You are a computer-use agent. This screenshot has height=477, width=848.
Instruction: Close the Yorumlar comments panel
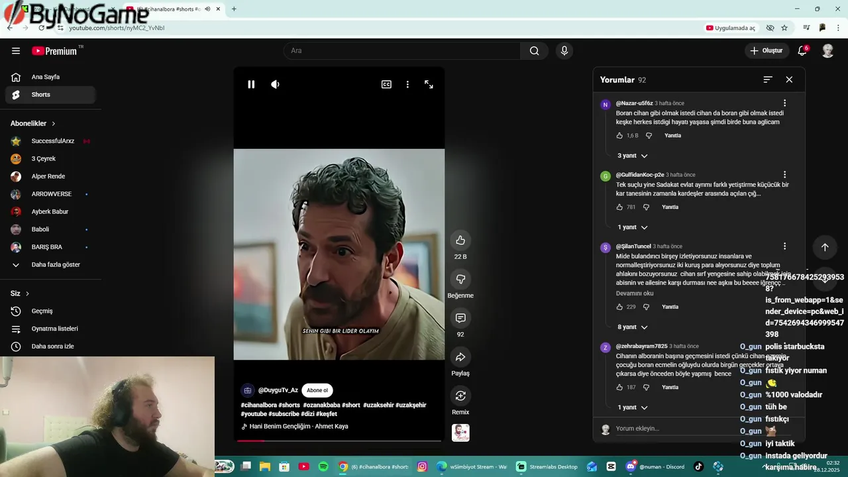click(x=789, y=79)
